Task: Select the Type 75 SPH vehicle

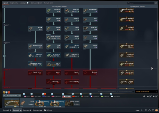Action: pos(72,55)
